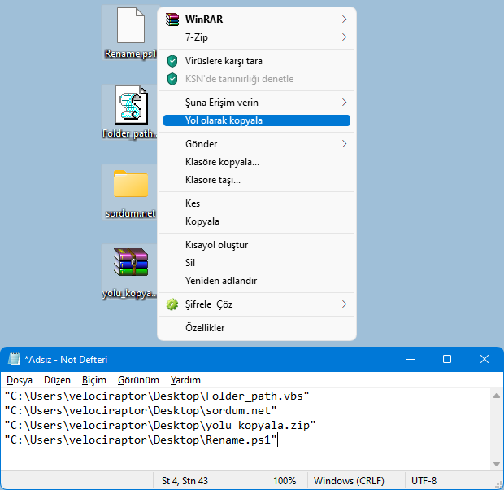Choose Kes from the context menu
Viewport: 504px width, 490px height.
(257, 203)
